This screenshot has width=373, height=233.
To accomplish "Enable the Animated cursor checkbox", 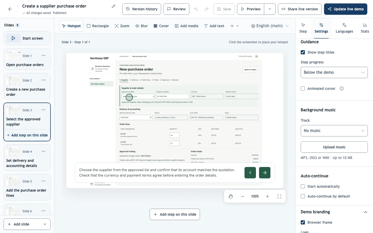I will 303,89.
